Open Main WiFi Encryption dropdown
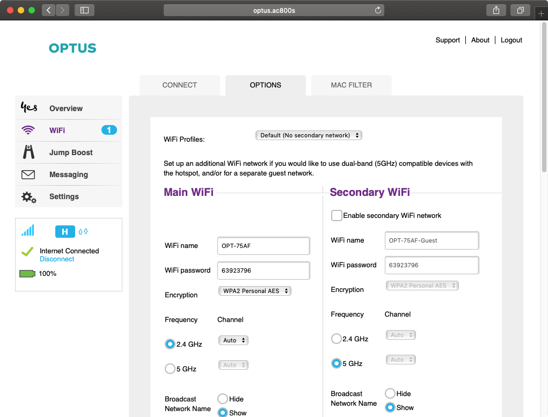 pyautogui.click(x=254, y=291)
